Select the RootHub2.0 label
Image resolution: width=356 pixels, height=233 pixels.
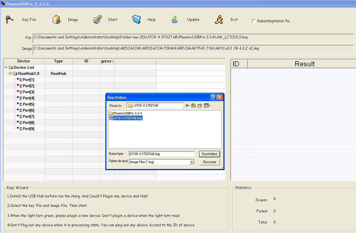[29, 73]
